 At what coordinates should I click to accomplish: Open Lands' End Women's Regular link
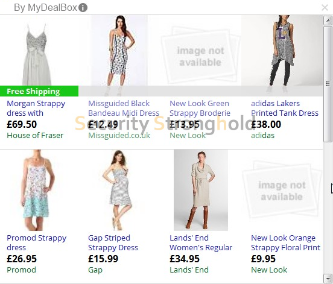click(x=201, y=242)
